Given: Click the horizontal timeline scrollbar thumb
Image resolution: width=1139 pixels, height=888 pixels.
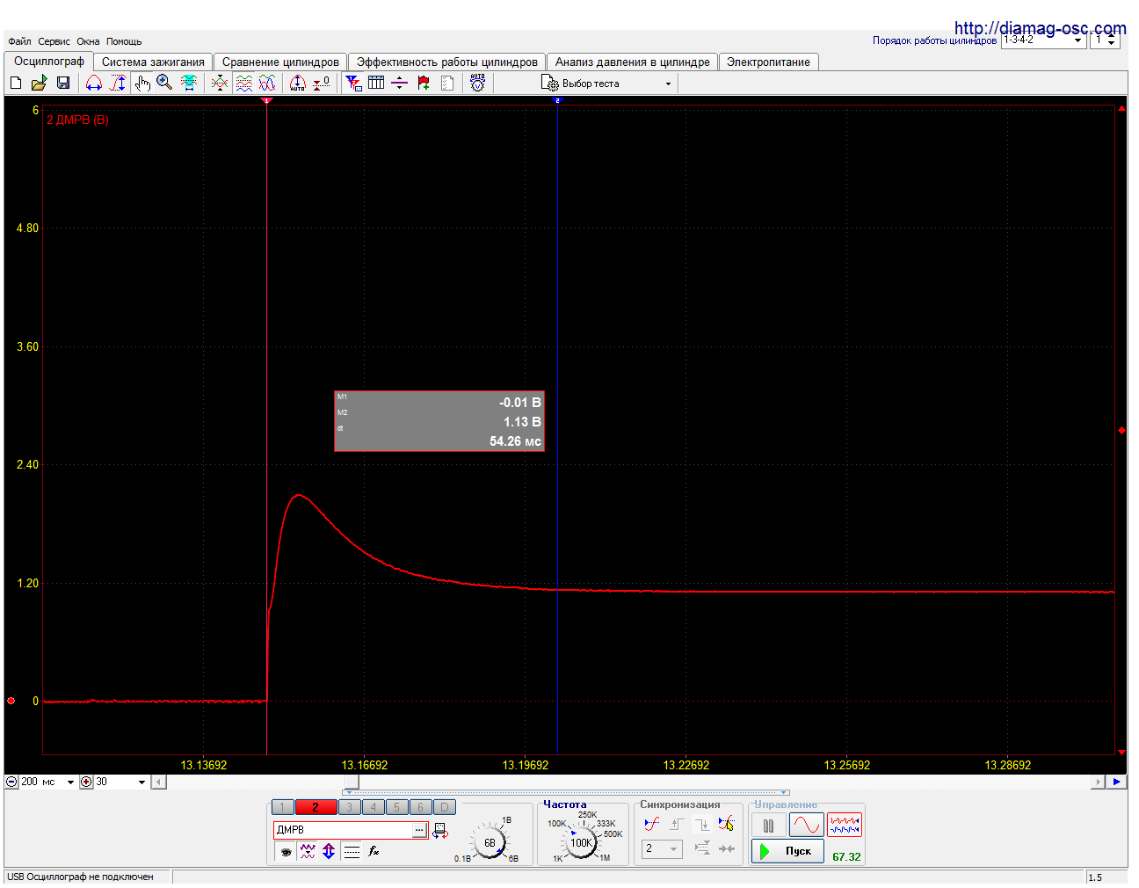Looking at the screenshot, I should 352,782.
